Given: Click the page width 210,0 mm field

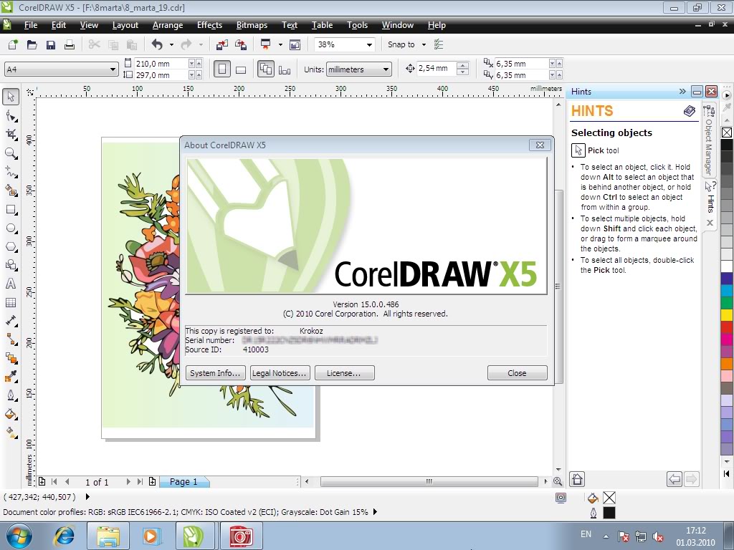Looking at the screenshot, I should (x=161, y=63).
